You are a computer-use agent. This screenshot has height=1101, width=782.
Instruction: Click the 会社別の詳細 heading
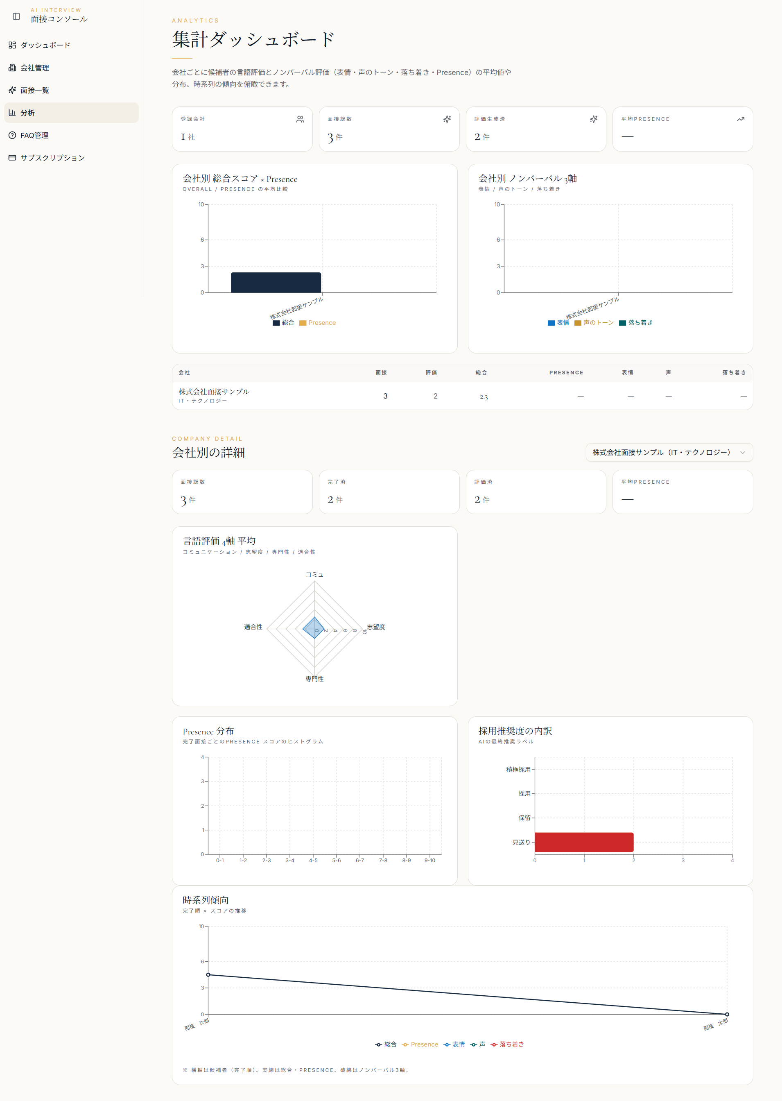pos(208,453)
